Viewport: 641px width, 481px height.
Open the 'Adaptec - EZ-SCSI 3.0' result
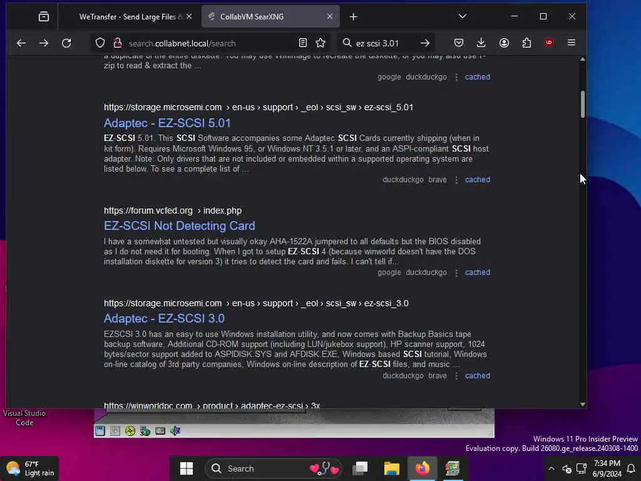click(x=164, y=319)
